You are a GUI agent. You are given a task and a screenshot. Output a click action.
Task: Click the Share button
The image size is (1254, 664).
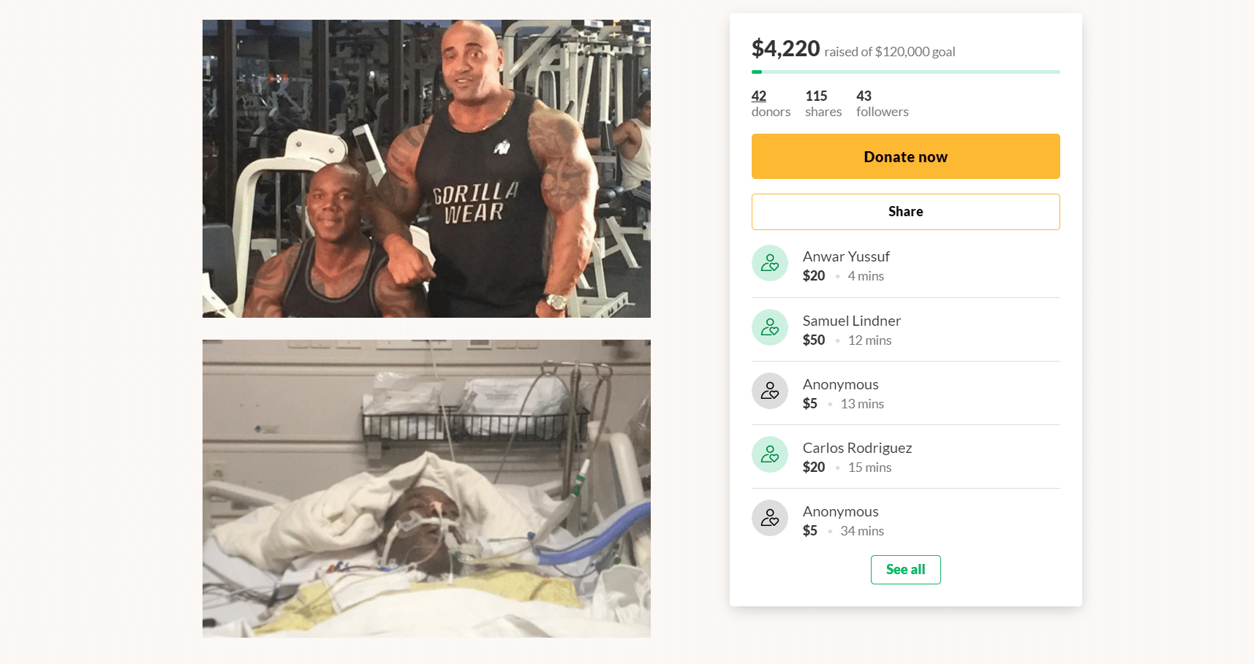point(905,212)
